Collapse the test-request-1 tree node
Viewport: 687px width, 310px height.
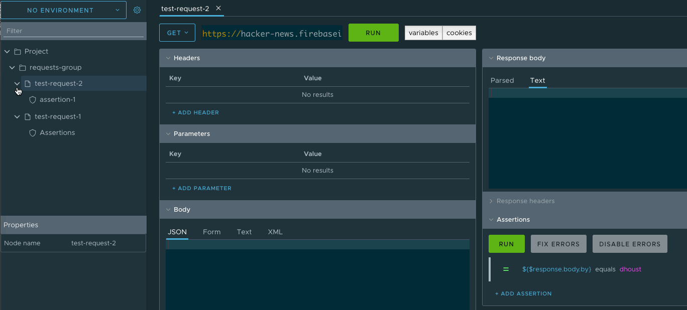(17, 117)
